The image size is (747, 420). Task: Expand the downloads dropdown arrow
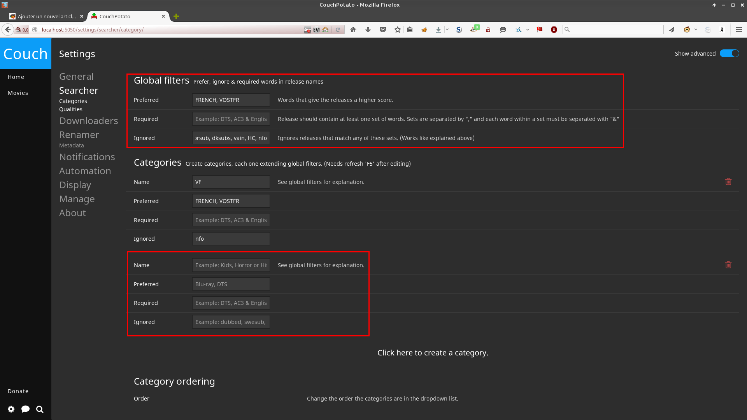(x=447, y=30)
